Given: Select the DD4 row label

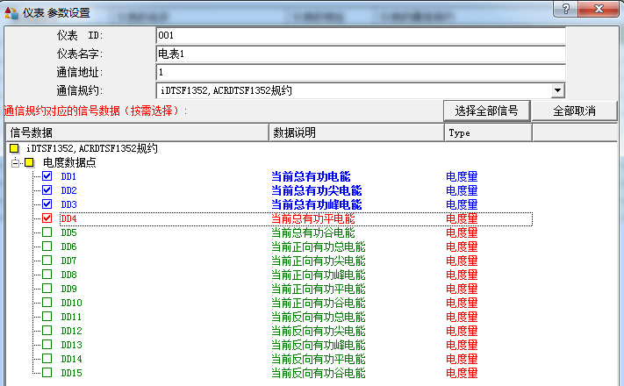Looking at the screenshot, I should (x=68, y=218).
